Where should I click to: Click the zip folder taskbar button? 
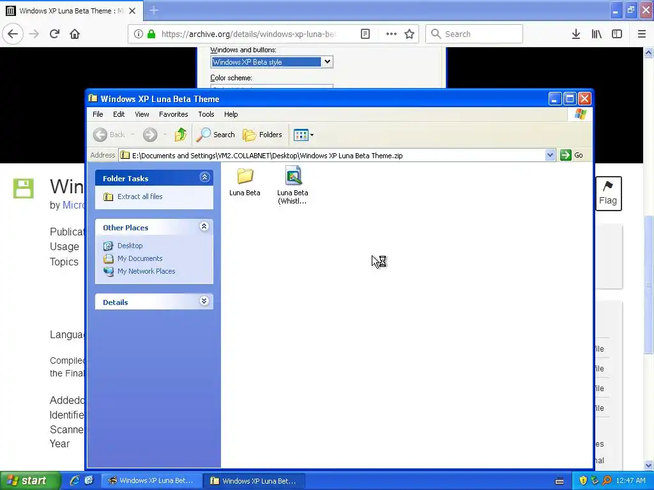coord(254,481)
